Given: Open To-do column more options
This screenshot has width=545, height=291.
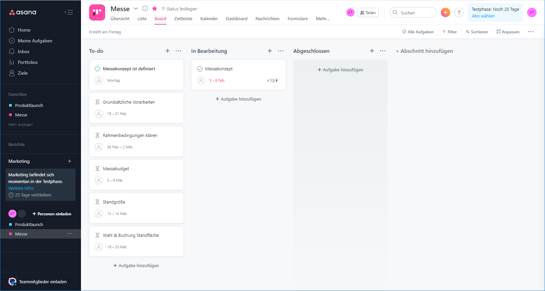Looking at the screenshot, I should [178, 51].
